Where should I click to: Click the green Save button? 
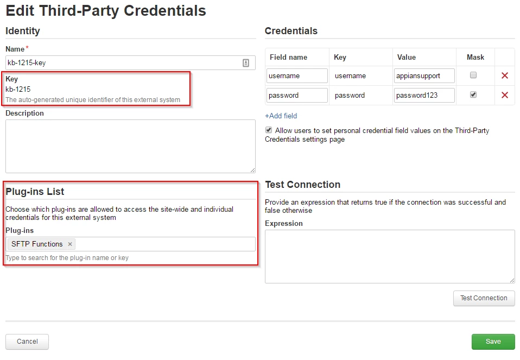[x=493, y=342]
